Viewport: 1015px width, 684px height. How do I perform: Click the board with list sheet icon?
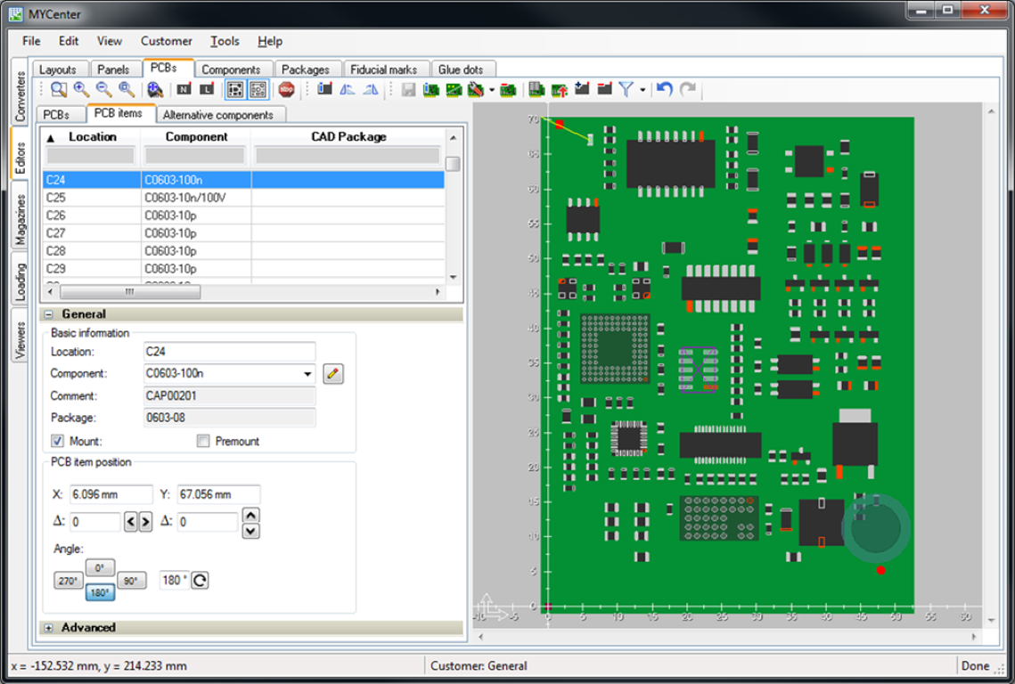(x=536, y=89)
